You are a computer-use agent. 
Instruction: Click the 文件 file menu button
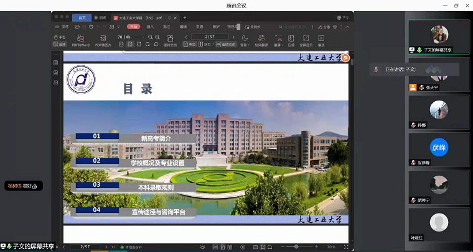63,27
